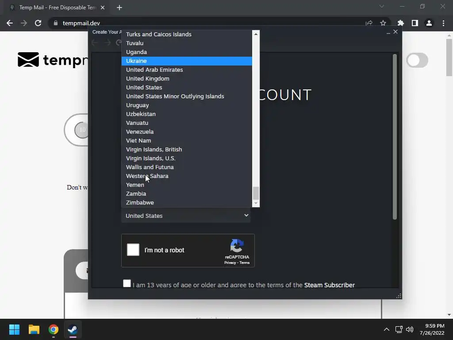
Task: Select Ukraine in the list
Action: 187,61
